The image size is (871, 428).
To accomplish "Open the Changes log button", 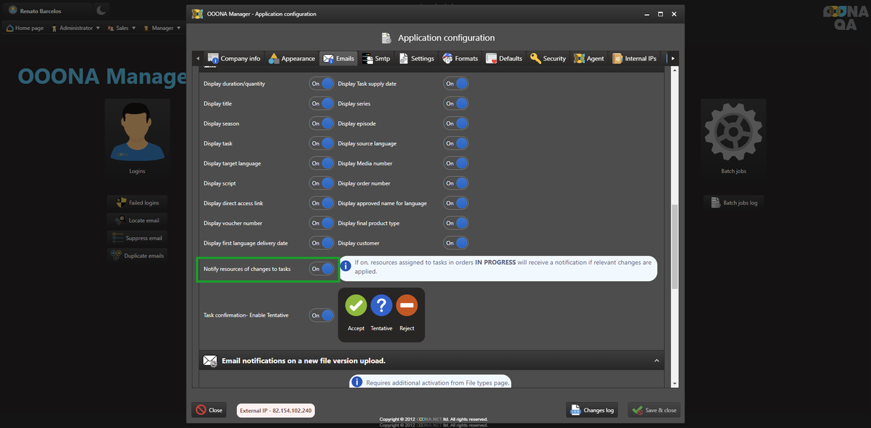I will [x=591, y=410].
